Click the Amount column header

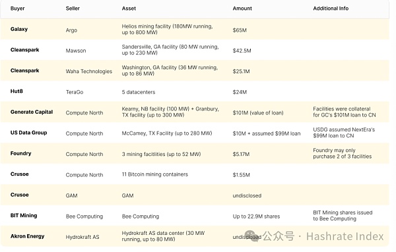(x=242, y=9)
